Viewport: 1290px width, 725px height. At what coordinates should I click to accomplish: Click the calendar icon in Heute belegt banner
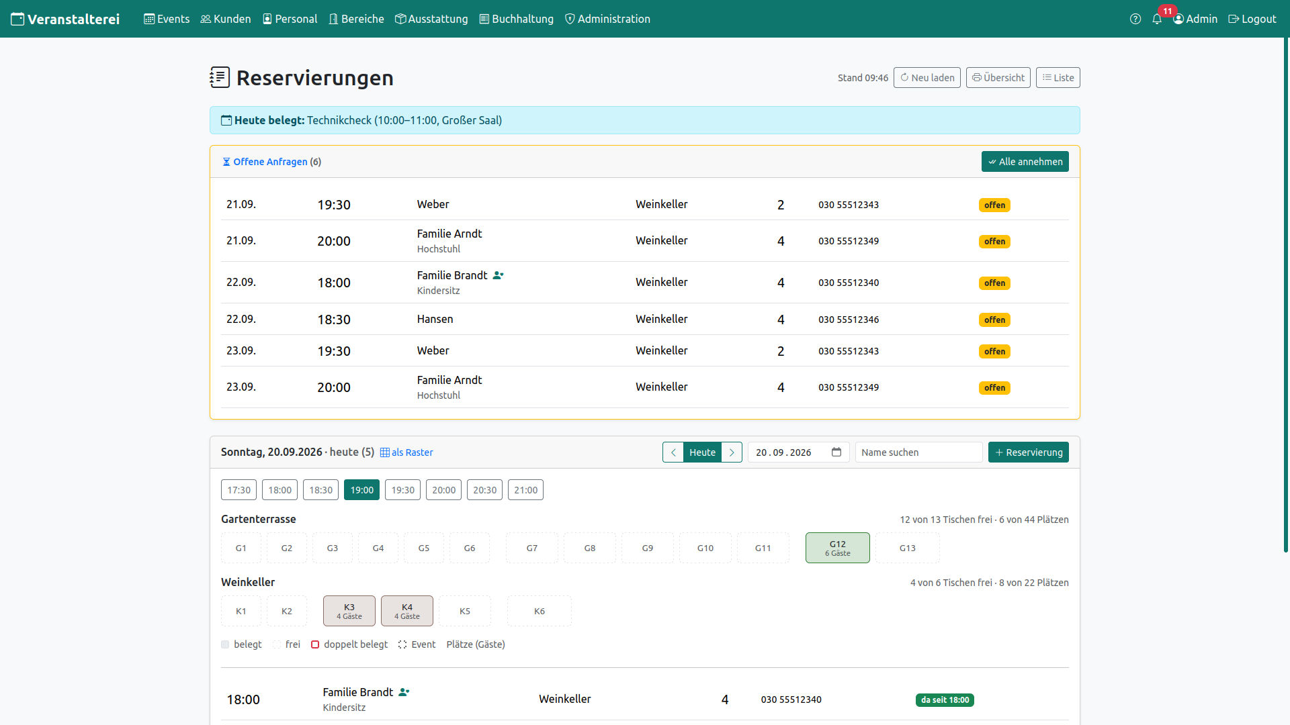(x=226, y=120)
